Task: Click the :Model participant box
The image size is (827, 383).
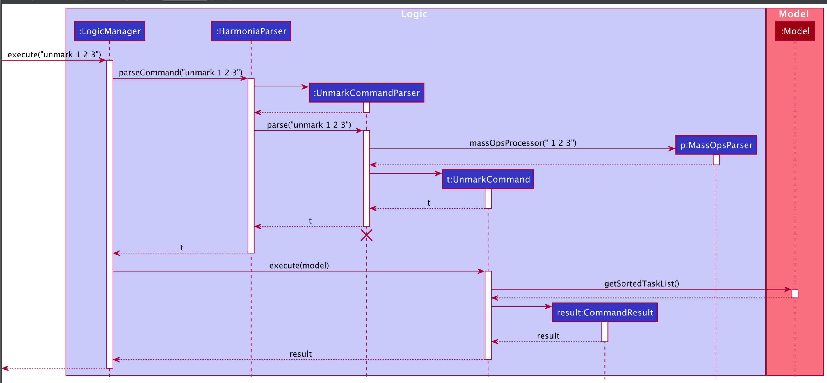Action: click(794, 31)
